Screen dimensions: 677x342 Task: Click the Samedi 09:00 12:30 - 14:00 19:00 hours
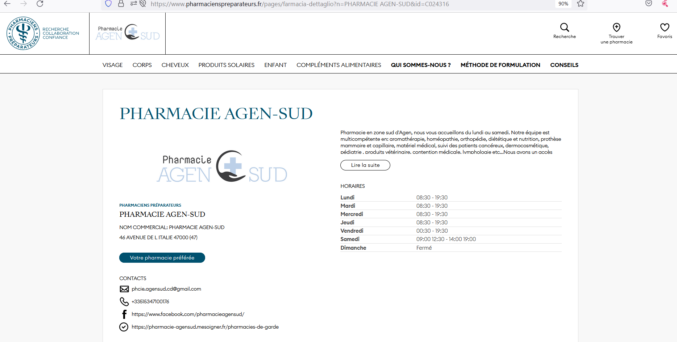point(446,239)
